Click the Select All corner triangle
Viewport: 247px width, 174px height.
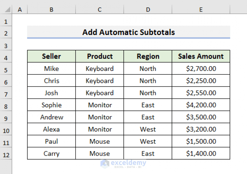click(7, 10)
